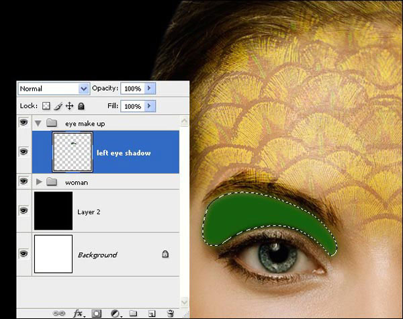
Task: Select the left eye shadow layer thumbnail
Action: pyautogui.click(x=72, y=152)
